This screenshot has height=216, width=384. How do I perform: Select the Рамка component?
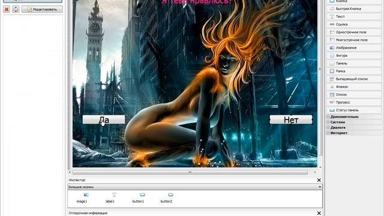pyautogui.click(x=353, y=71)
